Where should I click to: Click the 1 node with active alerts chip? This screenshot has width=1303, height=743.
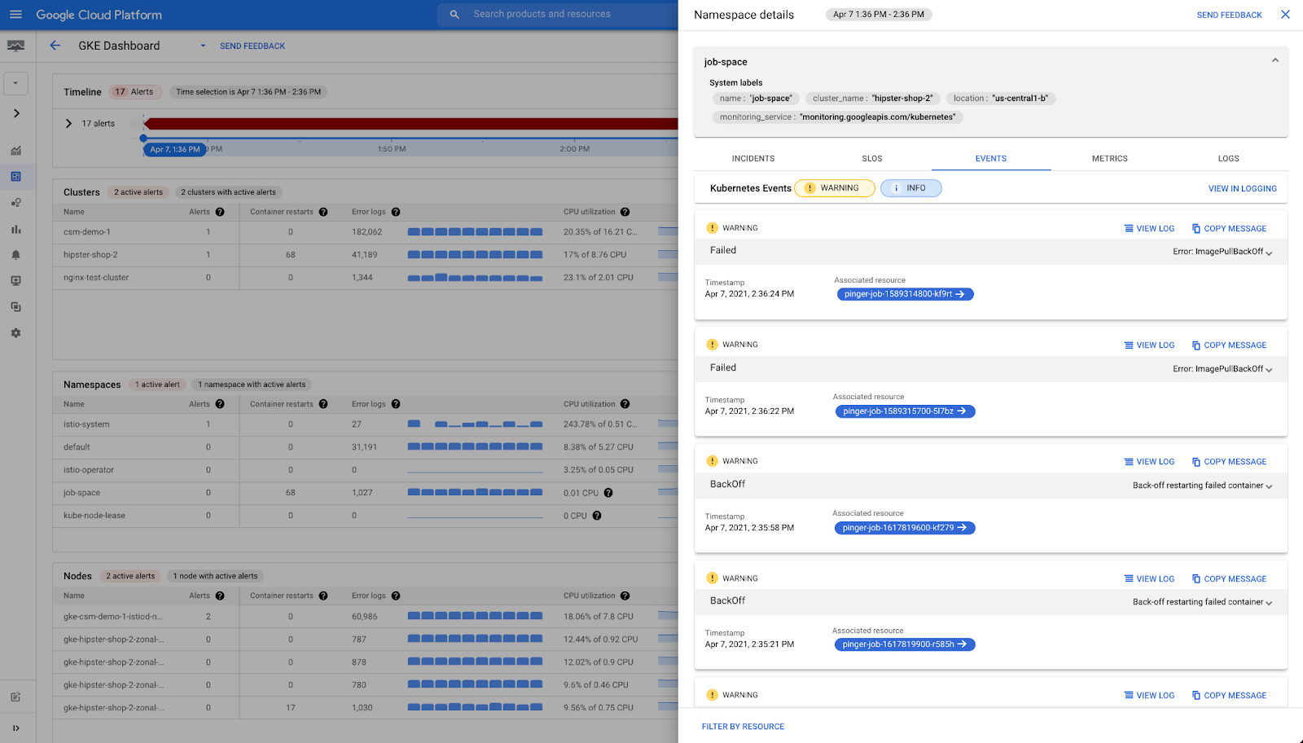pyautogui.click(x=216, y=576)
